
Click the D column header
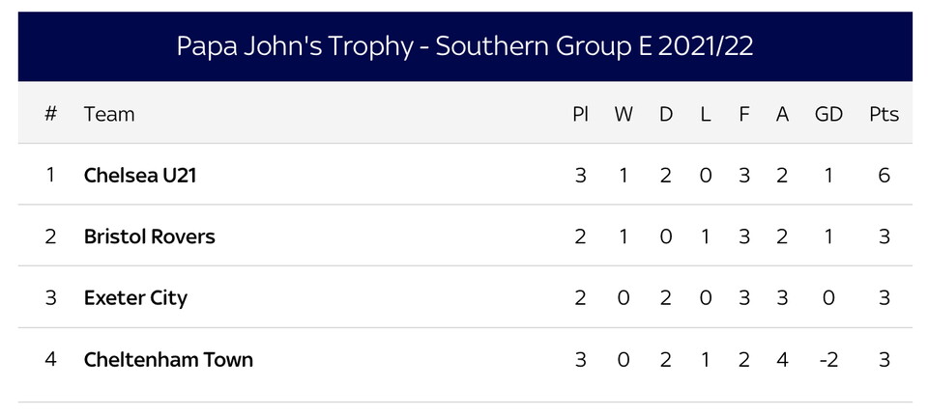(x=666, y=114)
